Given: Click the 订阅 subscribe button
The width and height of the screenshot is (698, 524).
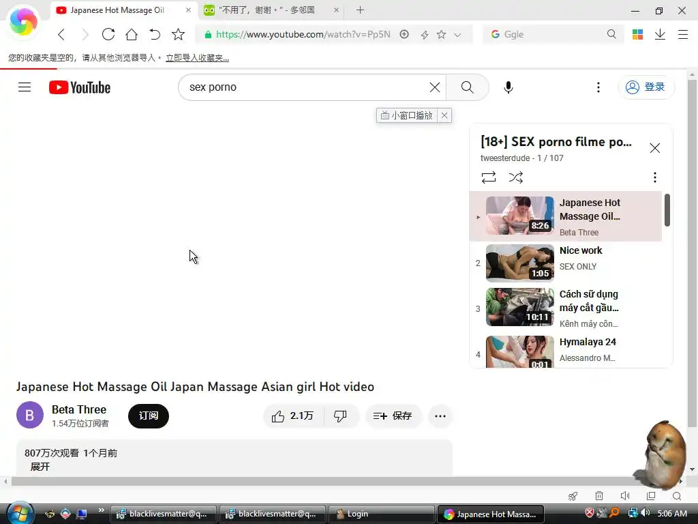Looking at the screenshot, I should tap(148, 416).
